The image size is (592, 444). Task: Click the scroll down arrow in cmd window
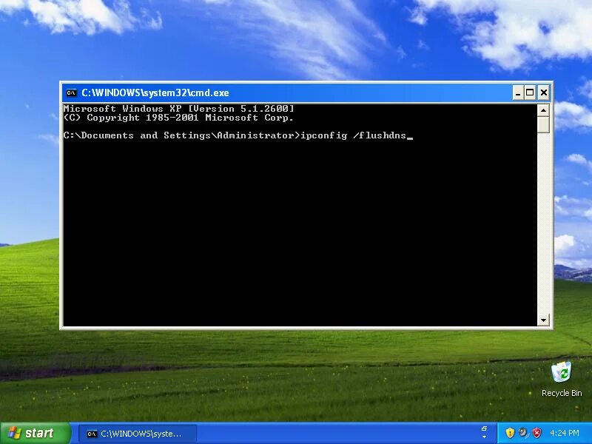pyautogui.click(x=543, y=320)
